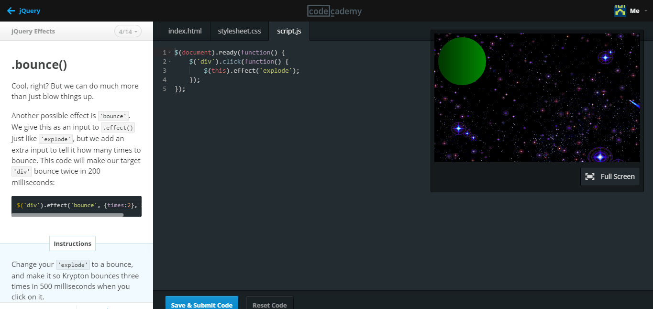Click the jQuery course link
The width and height of the screenshot is (653, 309).
30,11
